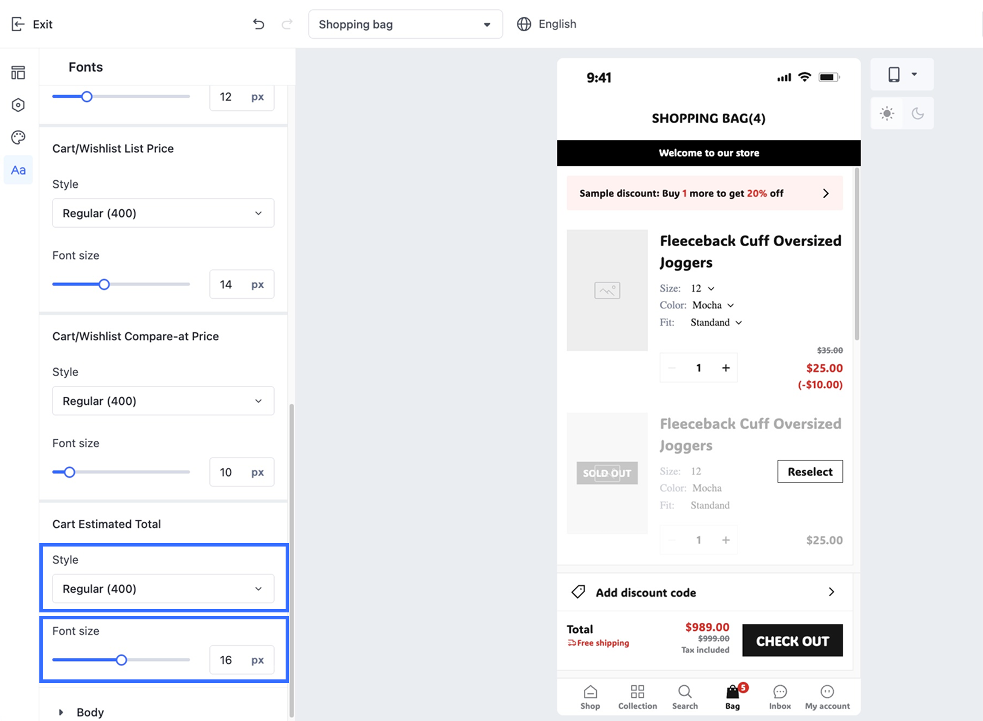The image size is (983, 721).
Task: Click the Exit button
Action: 32,24
